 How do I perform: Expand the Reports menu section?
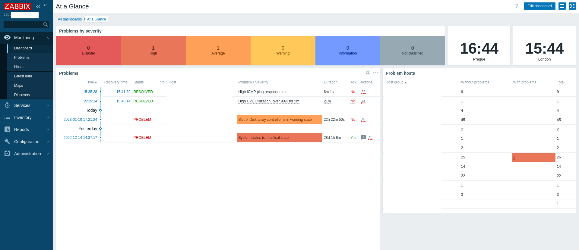point(48,130)
